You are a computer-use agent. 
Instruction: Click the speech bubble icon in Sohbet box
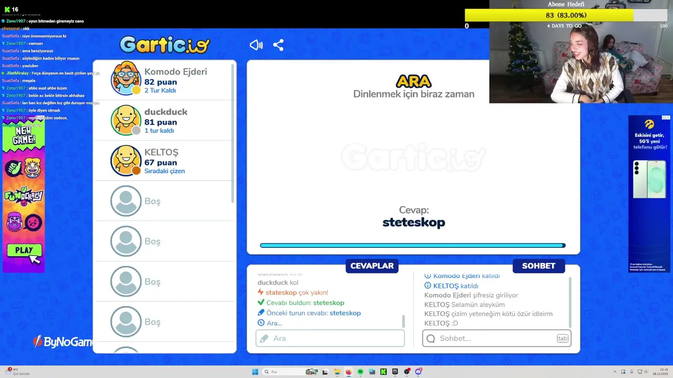431,339
